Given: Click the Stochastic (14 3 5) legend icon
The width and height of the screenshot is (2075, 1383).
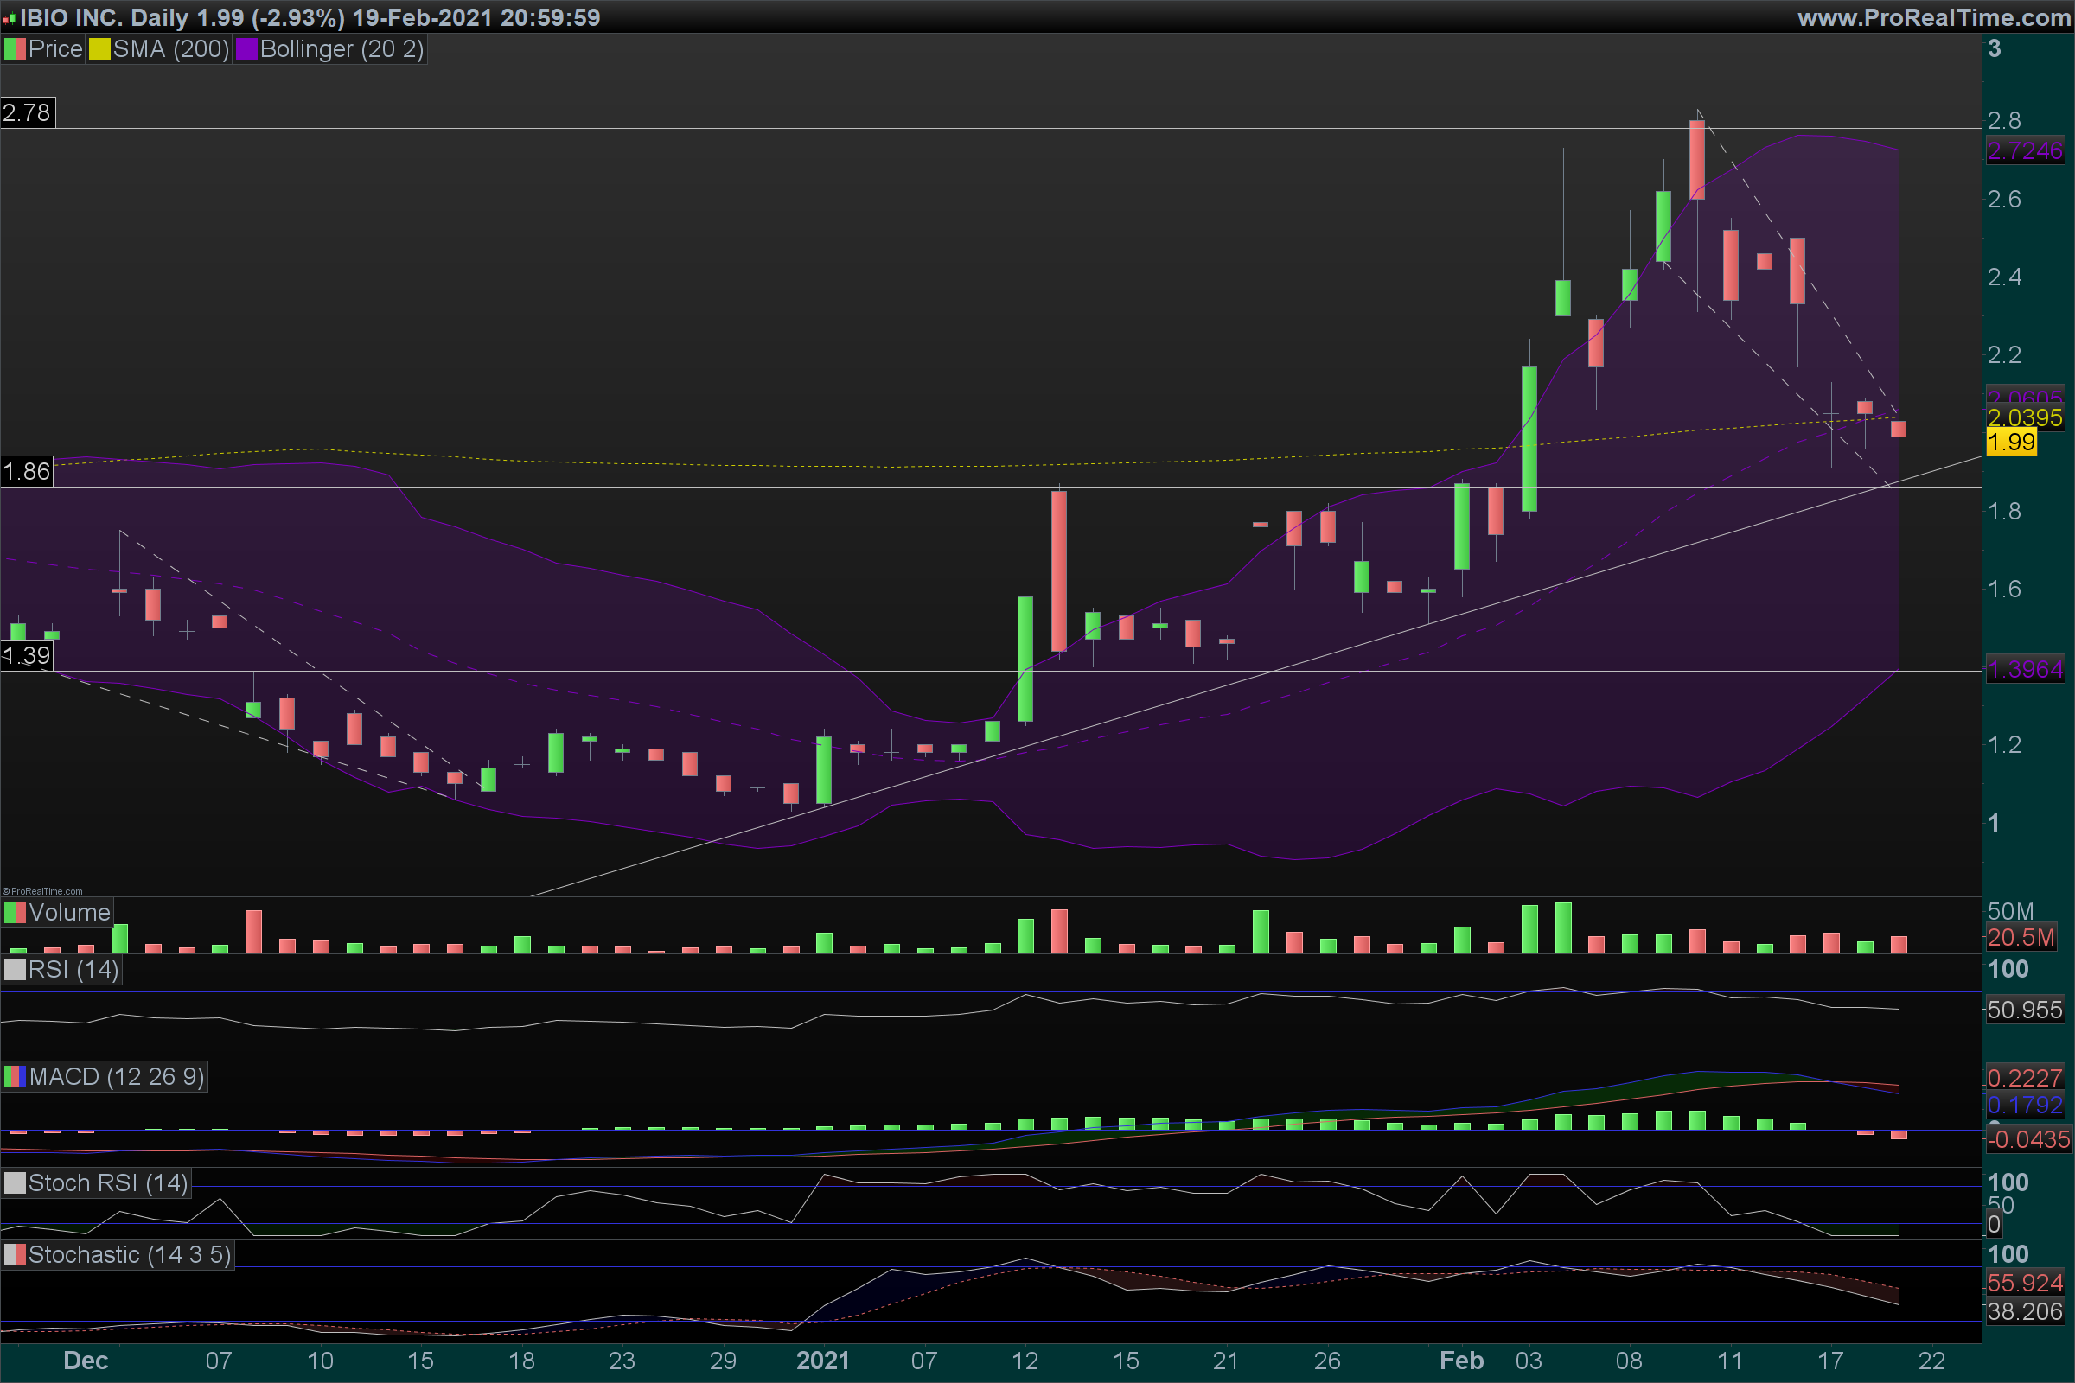Looking at the screenshot, I should coord(15,1254).
